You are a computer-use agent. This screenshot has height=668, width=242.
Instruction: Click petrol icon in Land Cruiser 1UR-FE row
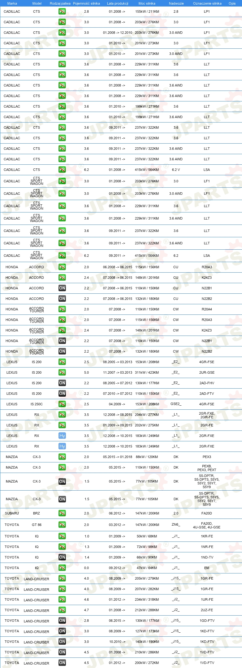(62, 599)
